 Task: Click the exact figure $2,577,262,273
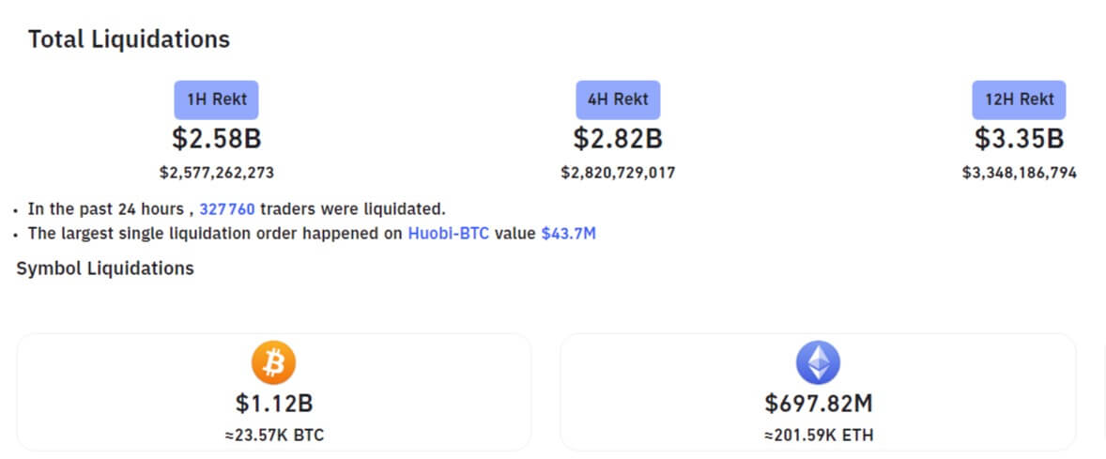point(216,173)
